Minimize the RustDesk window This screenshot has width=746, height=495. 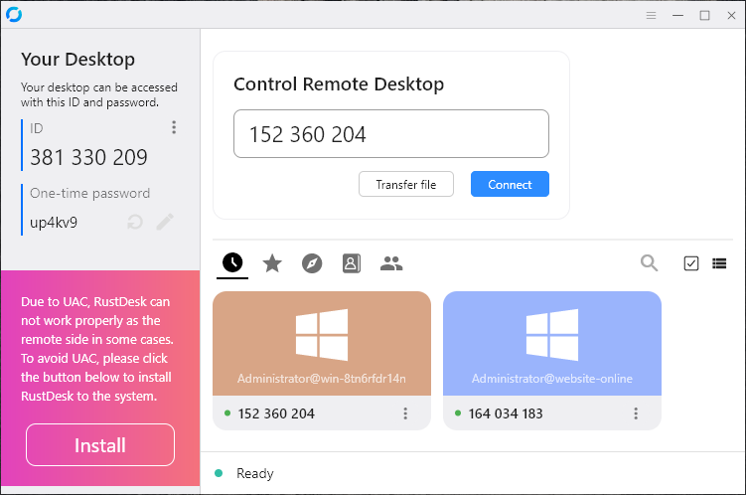click(x=678, y=15)
